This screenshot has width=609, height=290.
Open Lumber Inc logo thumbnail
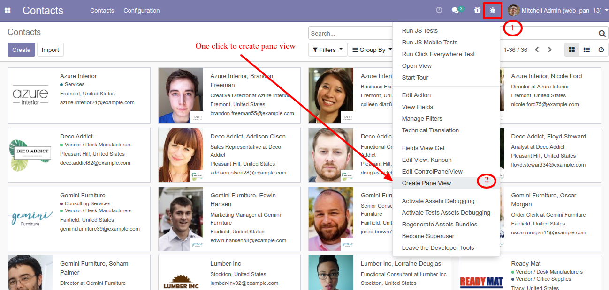coord(181,282)
